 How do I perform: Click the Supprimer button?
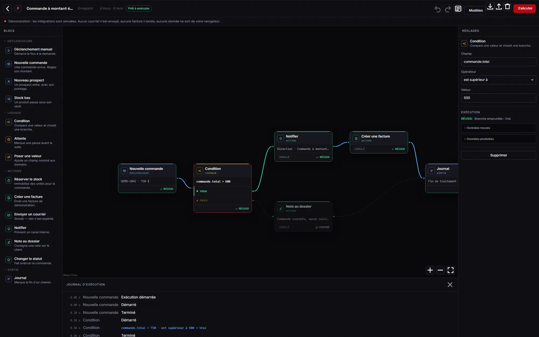pyautogui.click(x=499, y=155)
